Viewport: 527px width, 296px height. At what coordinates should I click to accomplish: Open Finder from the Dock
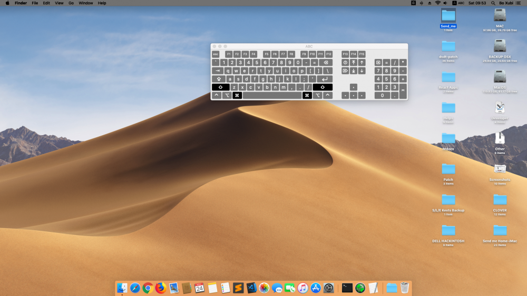coord(122,288)
